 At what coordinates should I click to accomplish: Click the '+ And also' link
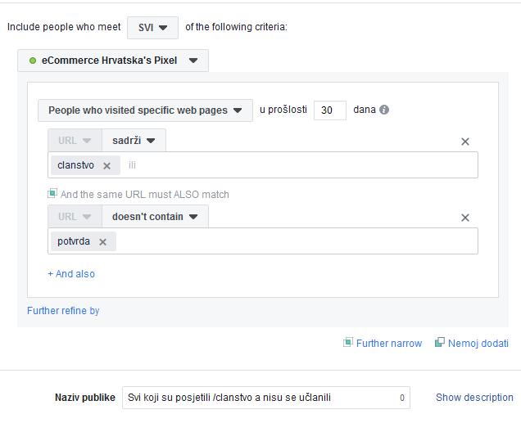click(71, 274)
